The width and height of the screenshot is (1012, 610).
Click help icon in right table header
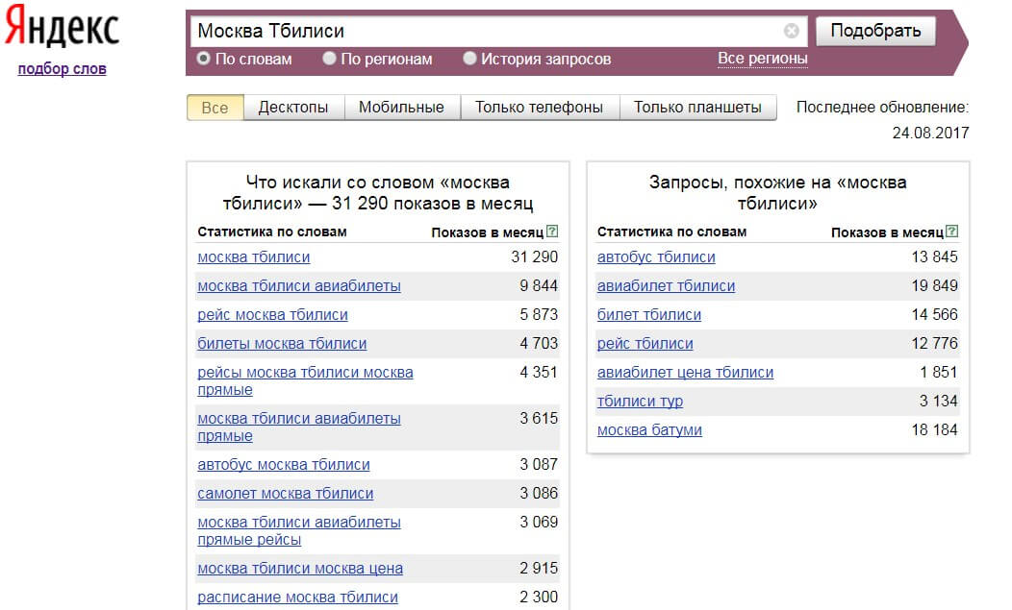pyautogui.click(x=951, y=232)
